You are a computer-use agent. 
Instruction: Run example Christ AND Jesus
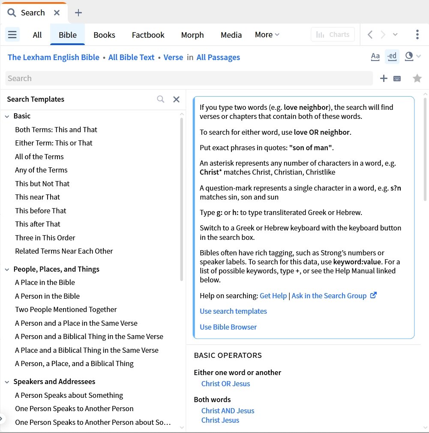pos(228,411)
